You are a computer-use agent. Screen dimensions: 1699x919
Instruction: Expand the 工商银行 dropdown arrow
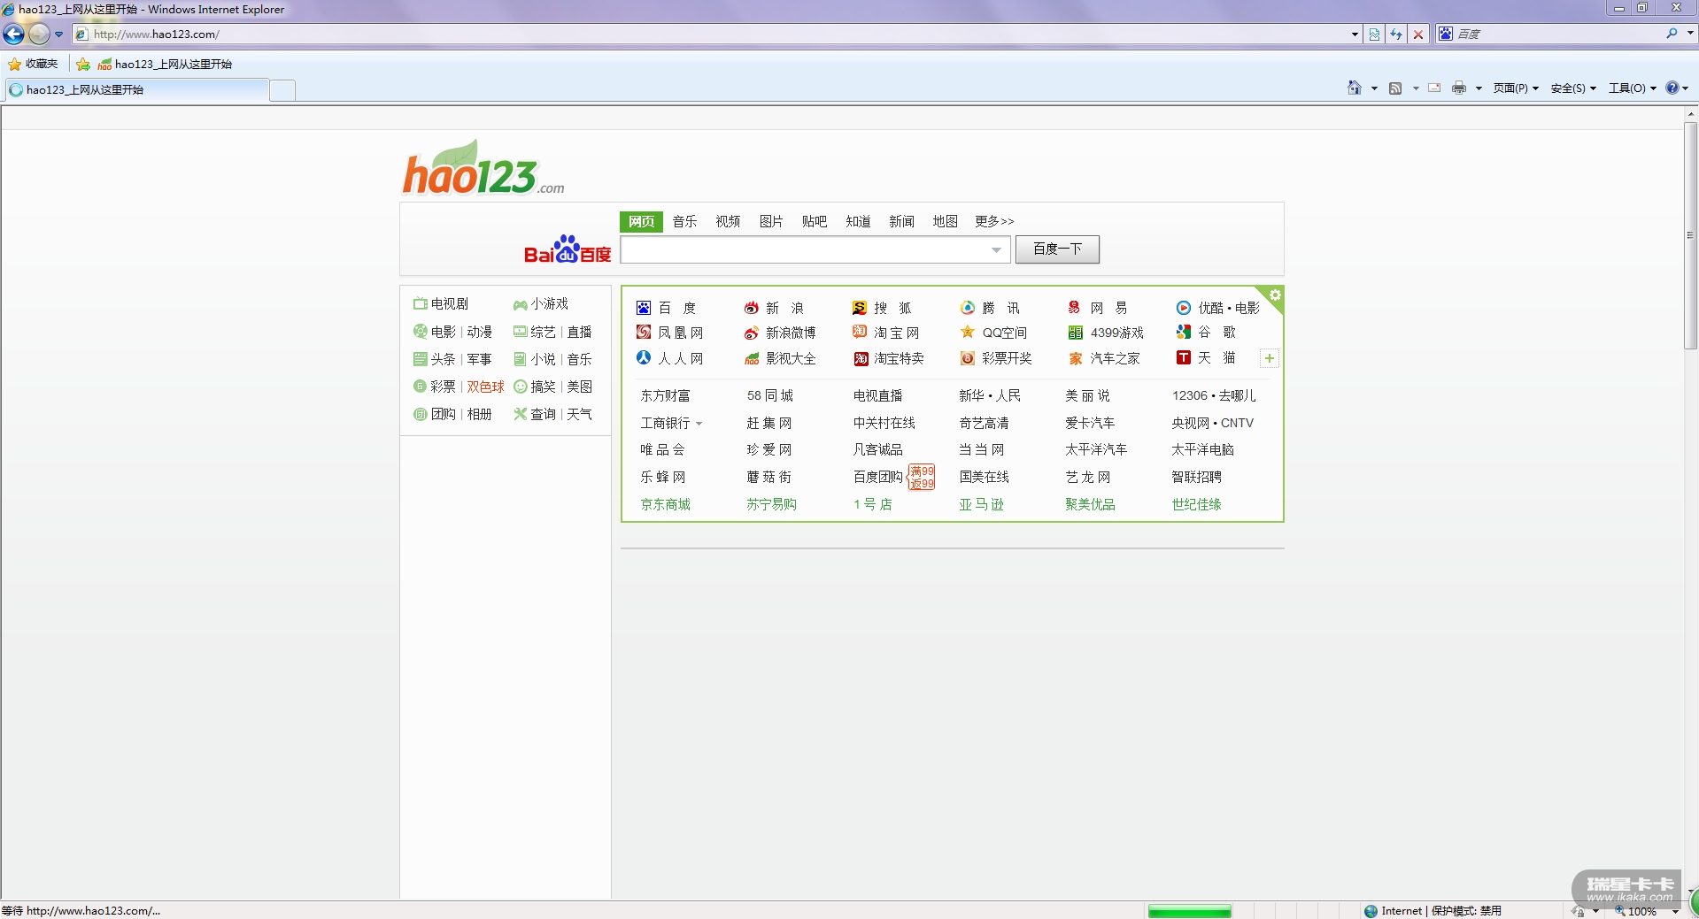click(x=699, y=424)
